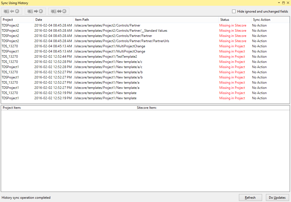Click TDSProject2 in the first table row
This screenshot has width=291, height=202.
pos(10,25)
